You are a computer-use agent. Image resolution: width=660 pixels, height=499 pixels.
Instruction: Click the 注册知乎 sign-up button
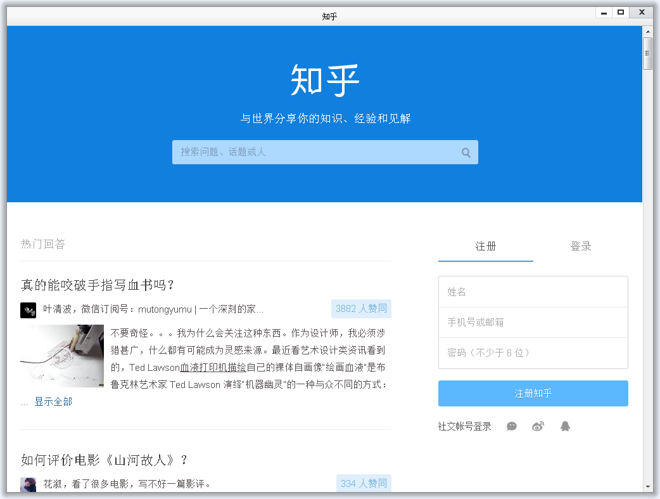[x=533, y=393]
